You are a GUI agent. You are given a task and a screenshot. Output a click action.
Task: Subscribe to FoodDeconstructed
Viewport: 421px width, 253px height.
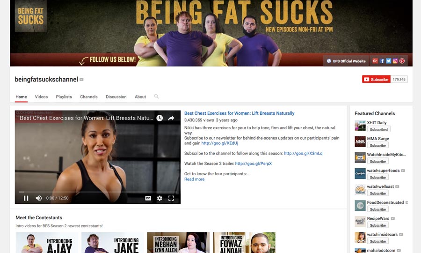pyautogui.click(x=378, y=209)
